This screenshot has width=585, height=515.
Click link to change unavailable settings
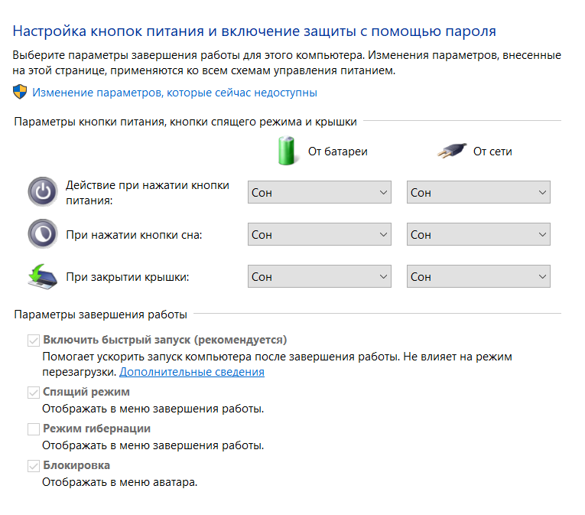click(x=174, y=93)
